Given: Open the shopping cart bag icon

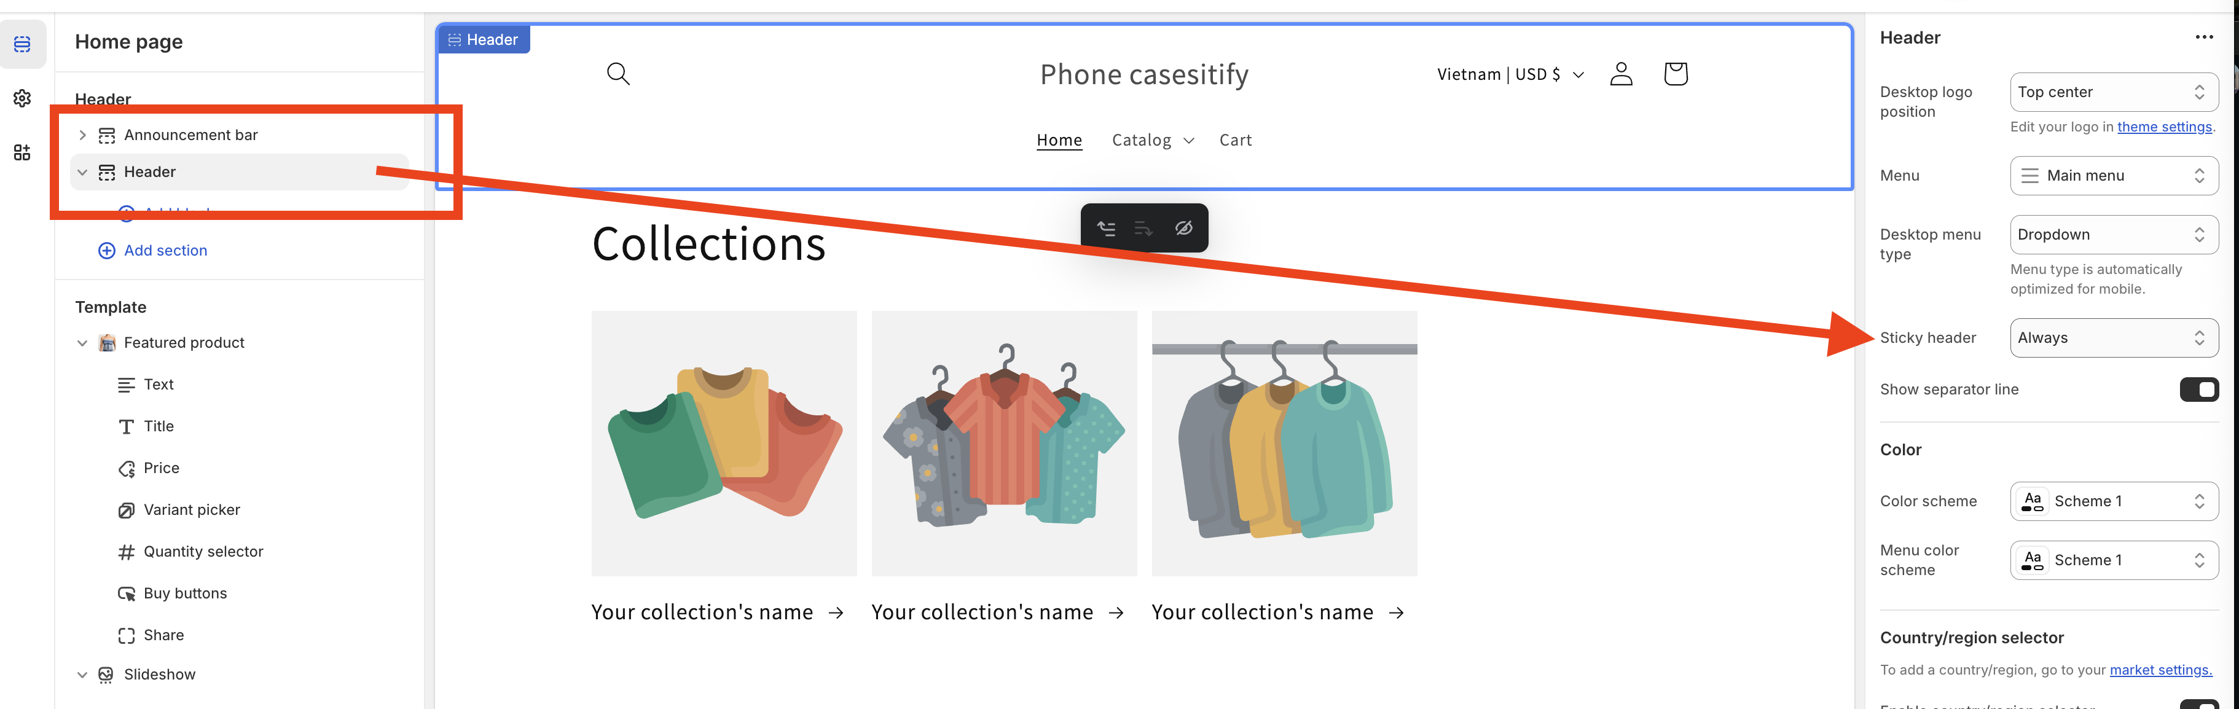Looking at the screenshot, I should 1676,74.
